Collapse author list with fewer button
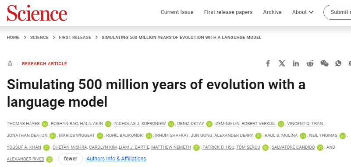 pos(71,159)
